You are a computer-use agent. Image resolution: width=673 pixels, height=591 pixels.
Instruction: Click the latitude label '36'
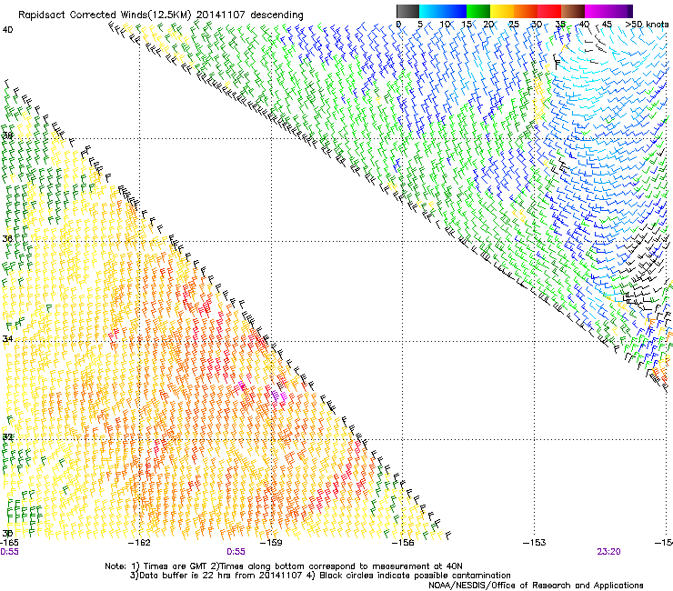pos(7,238)
